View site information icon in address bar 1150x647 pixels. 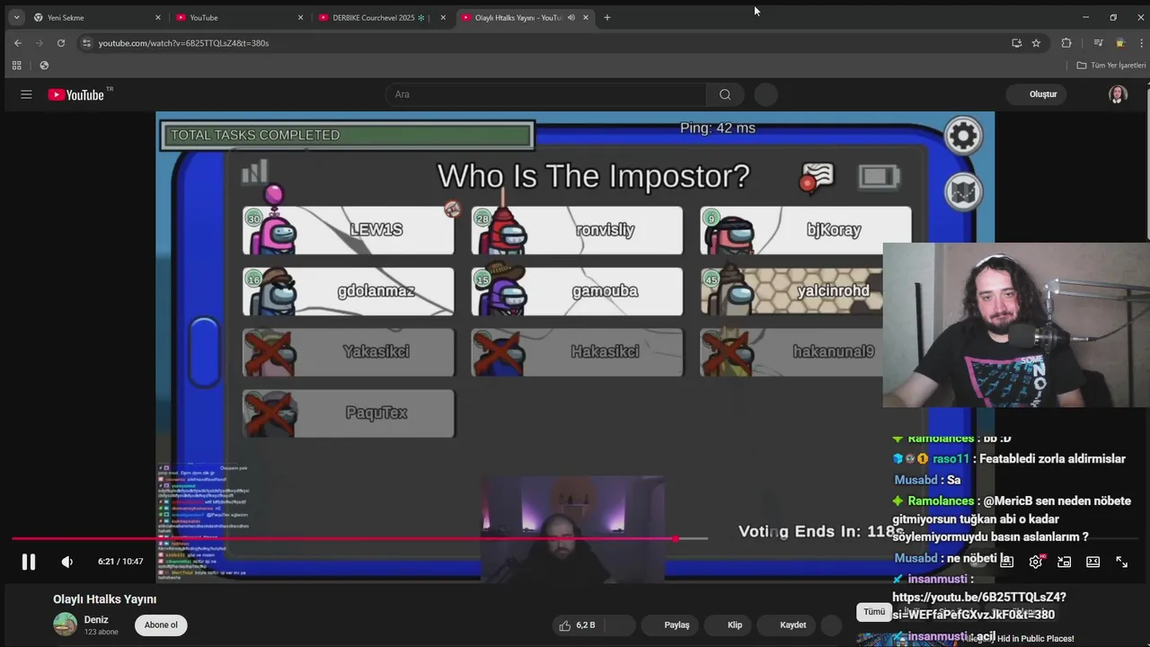pos(86,43)
